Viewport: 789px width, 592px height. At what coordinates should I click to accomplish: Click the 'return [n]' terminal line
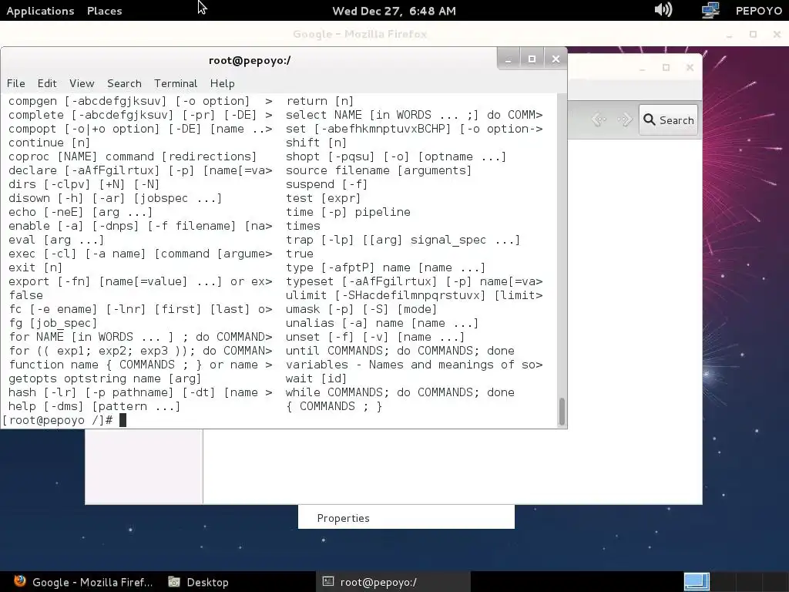(x=320, y=101)
